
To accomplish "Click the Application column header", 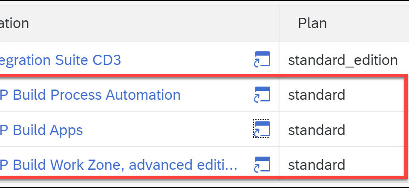I will (14, 23).
